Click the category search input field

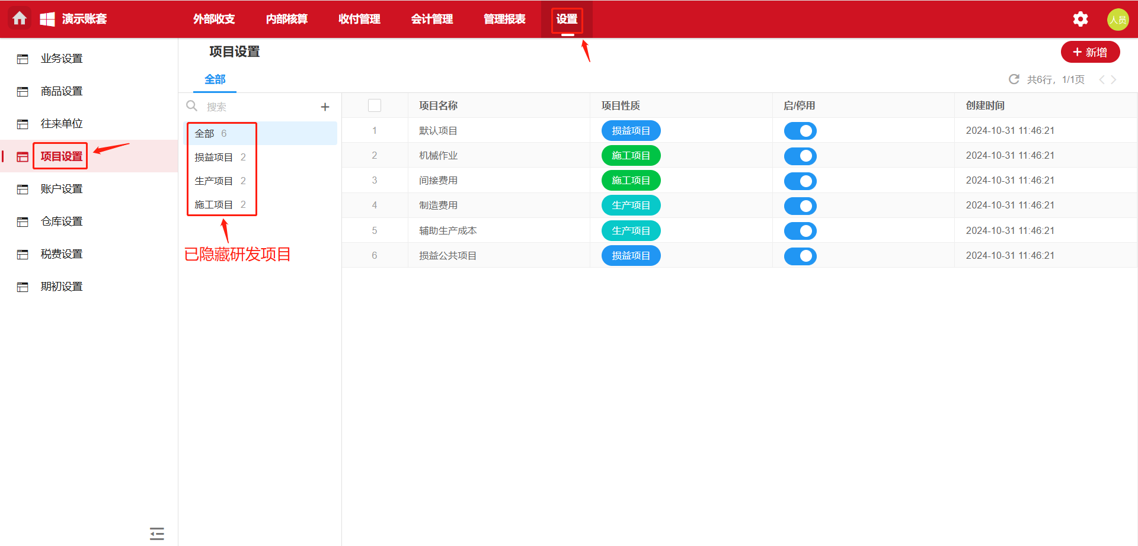click(x=258, y=107)
